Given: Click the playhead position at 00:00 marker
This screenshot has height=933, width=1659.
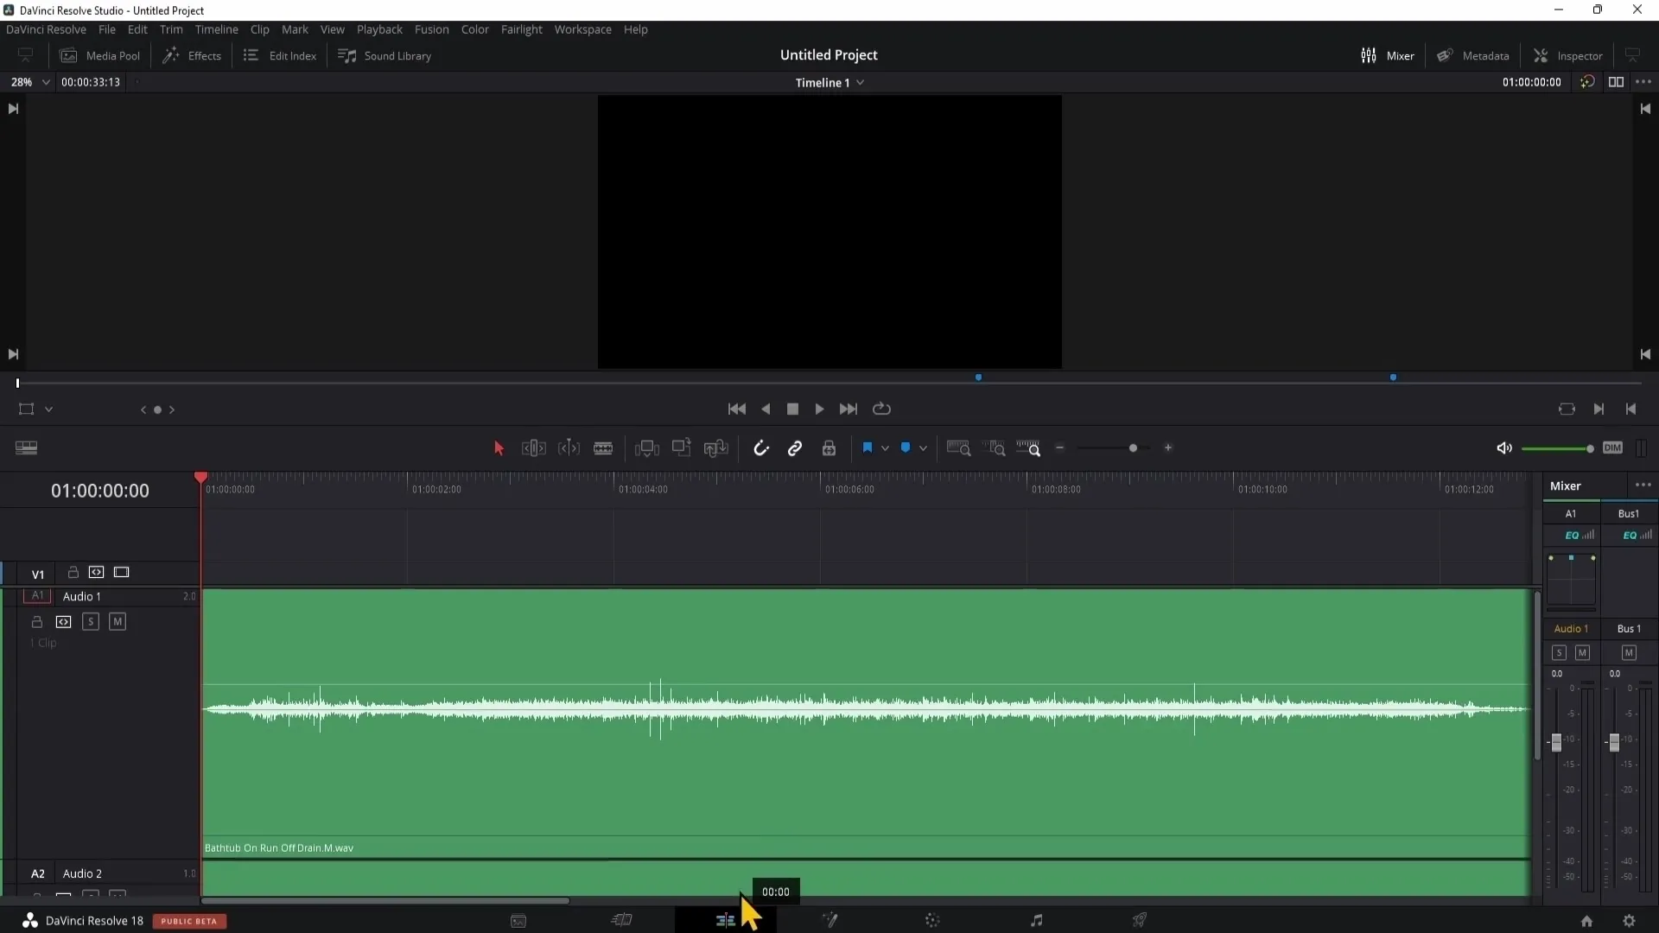Looking at the screenshot, I should tap(775, 891).
